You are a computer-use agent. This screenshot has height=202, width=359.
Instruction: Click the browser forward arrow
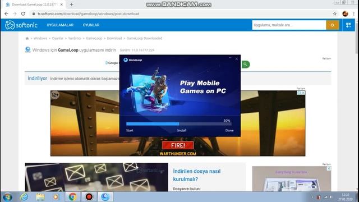coord(15,13)
